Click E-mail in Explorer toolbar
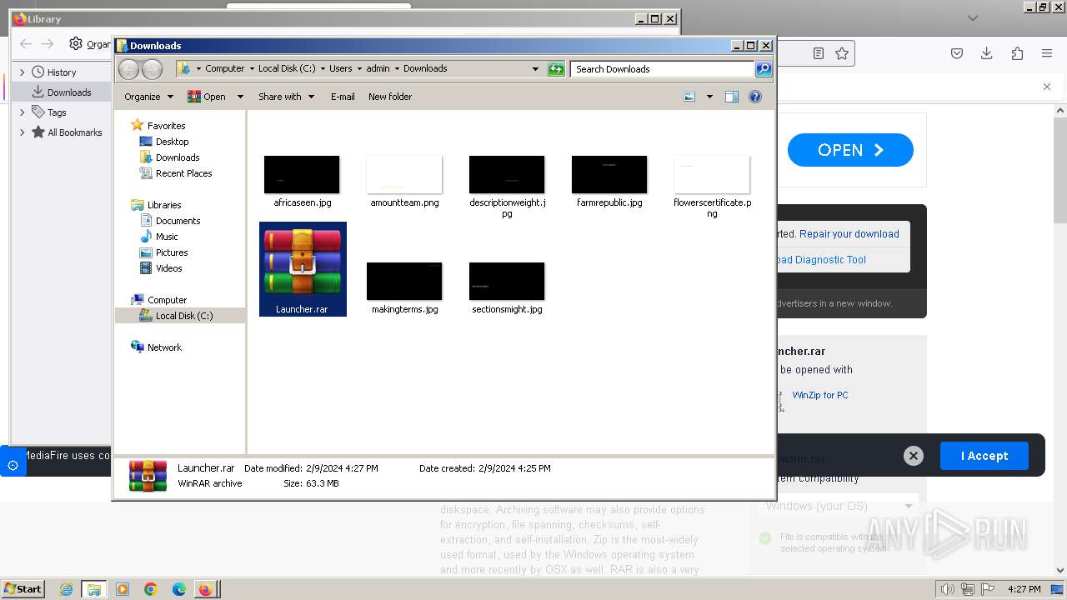Screen dimensions: 1067x600 (343, 97)
